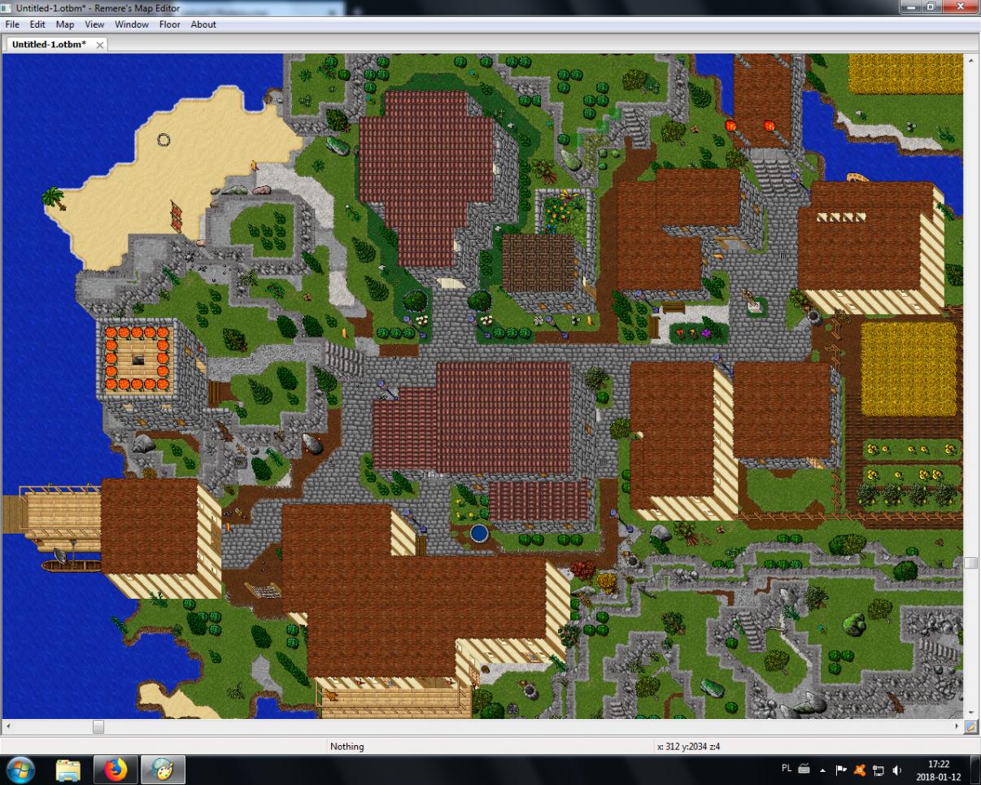Open the View menu
Screen dimensions: 981x785
point(94,24)
